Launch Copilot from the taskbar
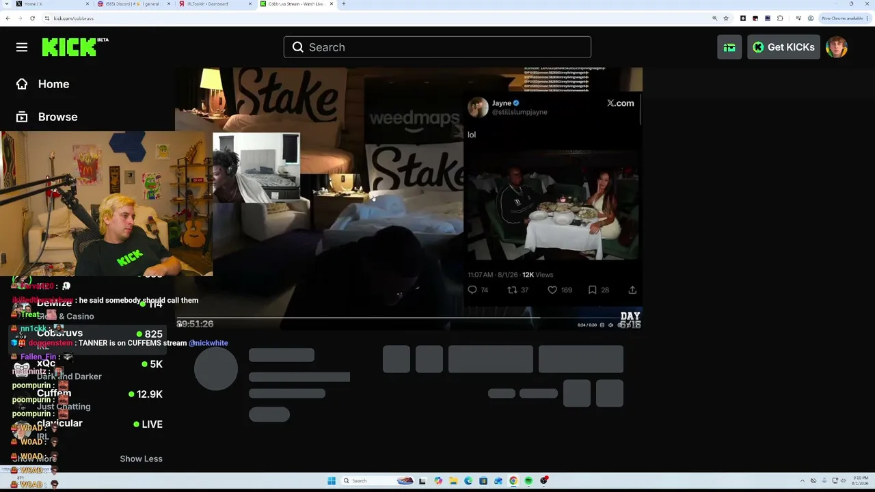 pyautogui.click(x=438, y=481)
